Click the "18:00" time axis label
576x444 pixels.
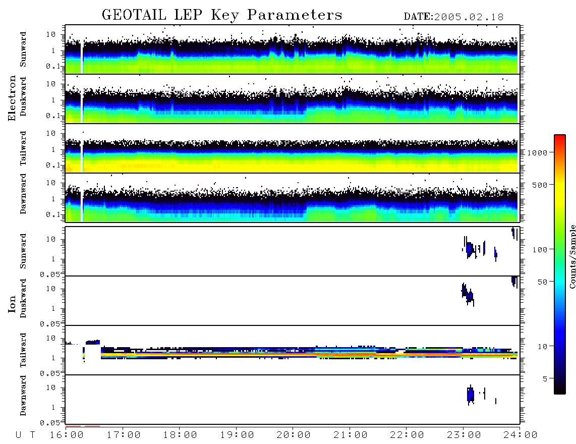click(181, 435)
